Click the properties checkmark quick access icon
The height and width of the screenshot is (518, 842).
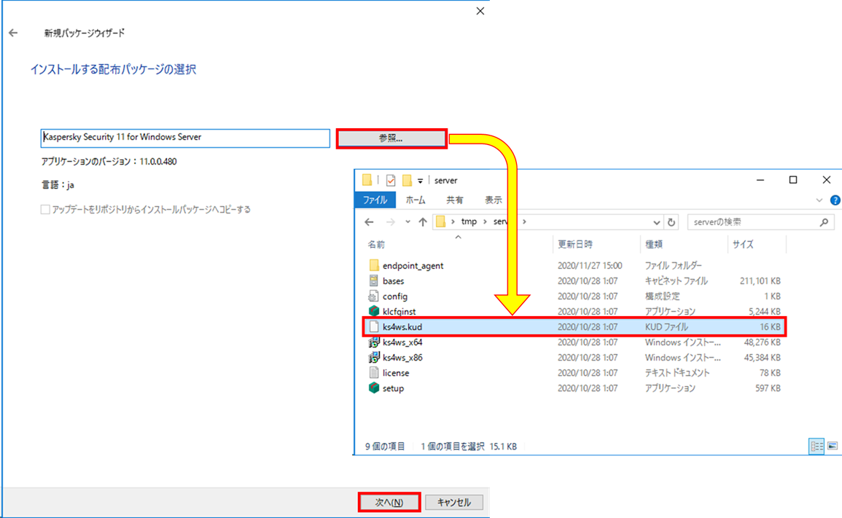(x=391, y=181)
